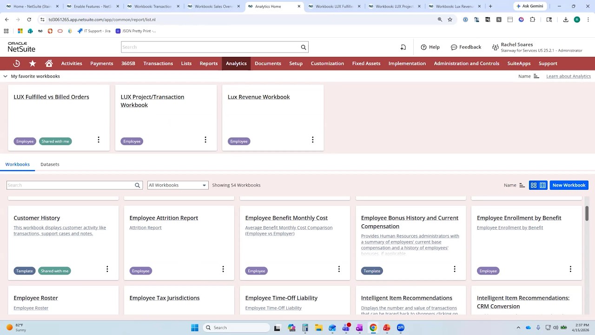
Task: Open the Reports menu
Action: pos(209,63)
